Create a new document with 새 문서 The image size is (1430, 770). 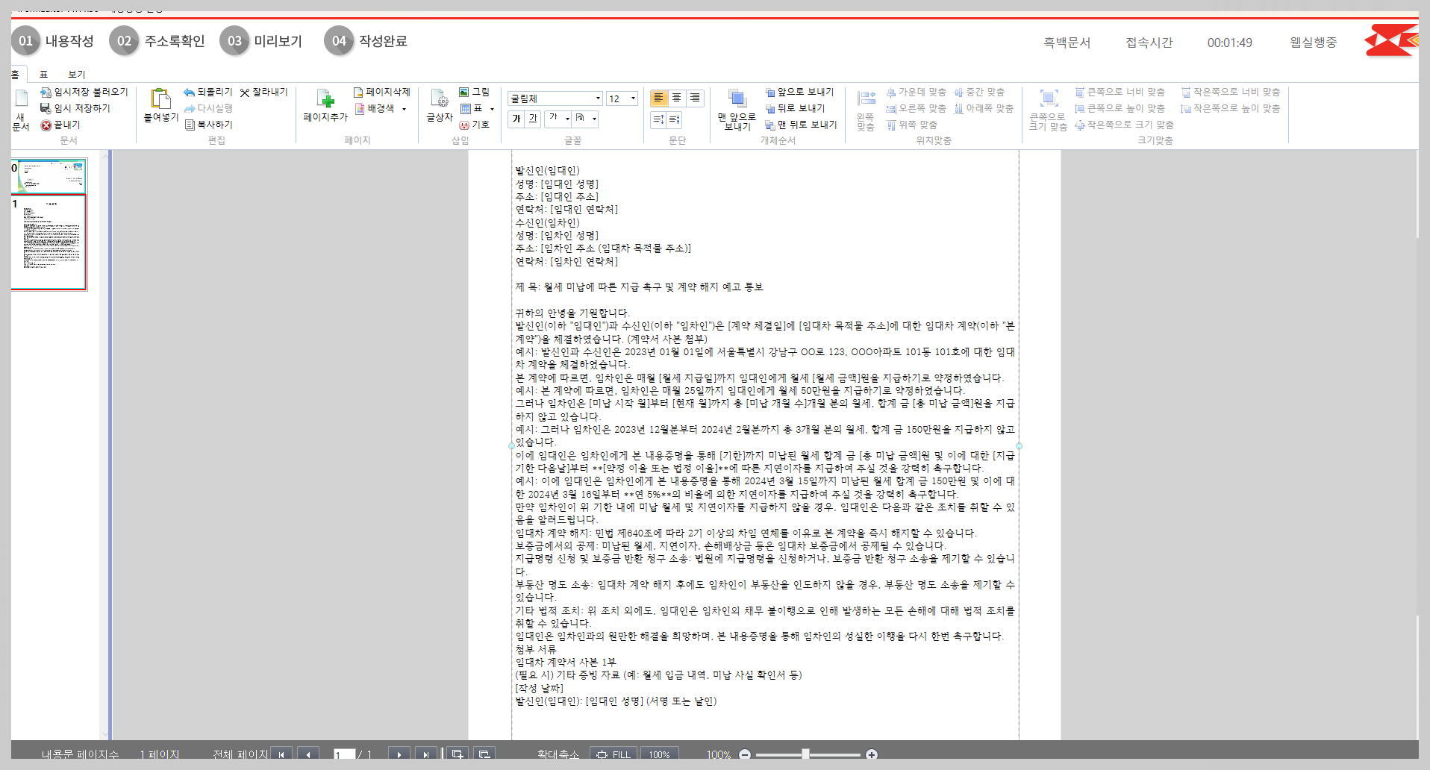click(21, 108)
